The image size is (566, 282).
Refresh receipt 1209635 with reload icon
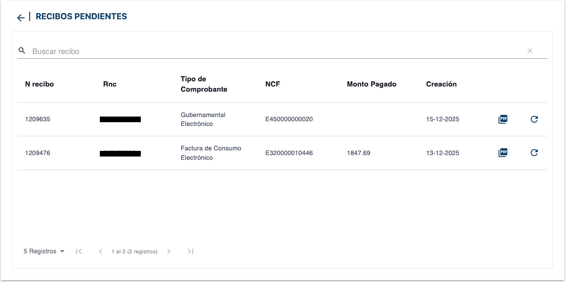(x=534, y=119)
